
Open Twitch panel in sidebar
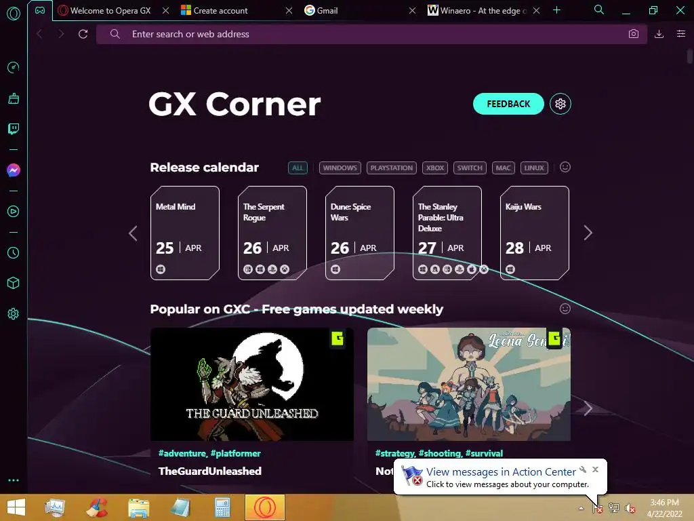tap(14, 129)
